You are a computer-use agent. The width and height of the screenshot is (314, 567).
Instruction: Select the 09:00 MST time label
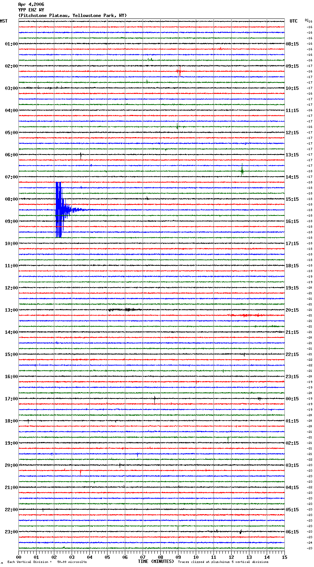point(11,221)
